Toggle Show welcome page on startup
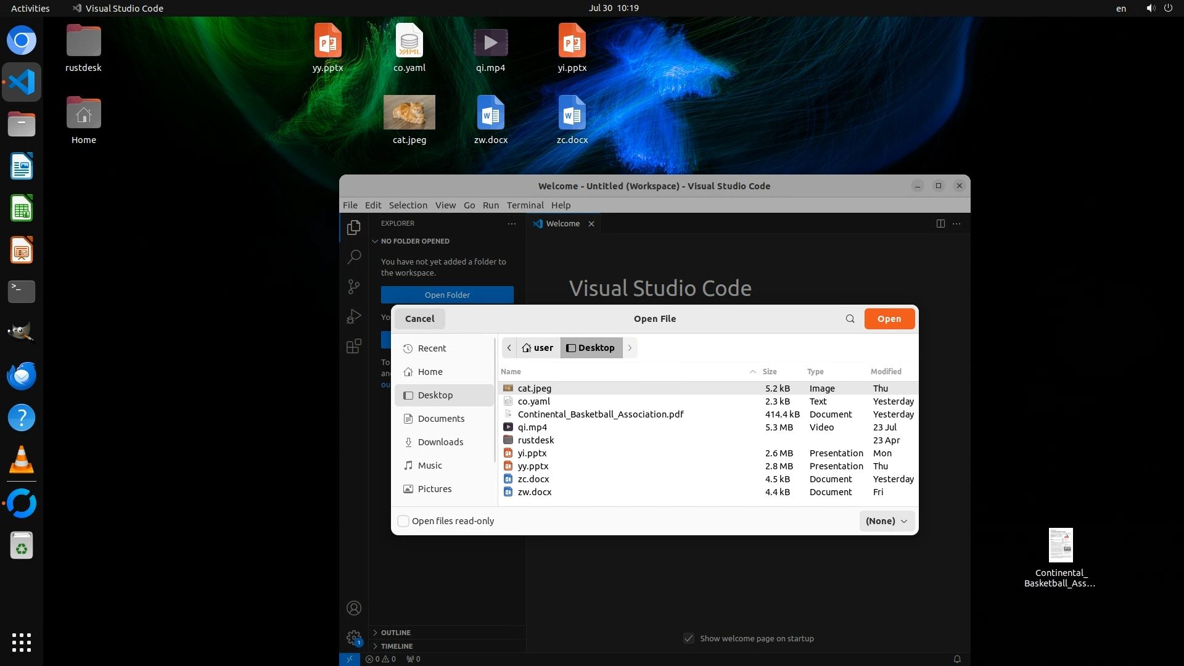This screenshot has width=1184, height=666. click(689, 639)
